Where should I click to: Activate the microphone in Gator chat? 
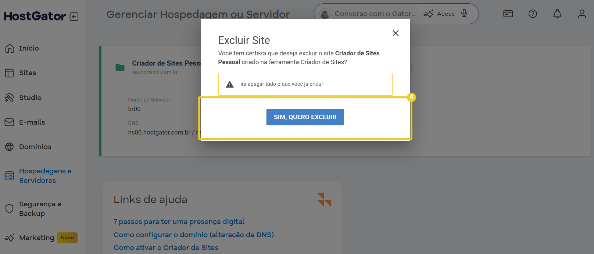click(x=464, y=13)
